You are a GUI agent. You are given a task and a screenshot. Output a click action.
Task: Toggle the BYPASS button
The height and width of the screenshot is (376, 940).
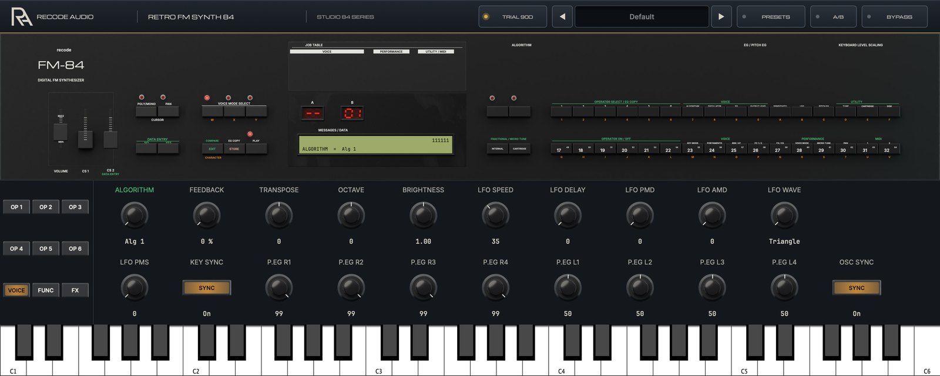click(x=894, y=16)
